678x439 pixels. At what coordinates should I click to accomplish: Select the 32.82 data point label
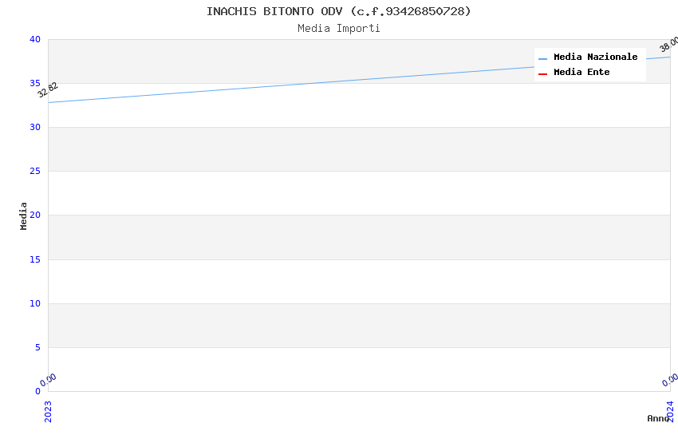pos(48,89)
